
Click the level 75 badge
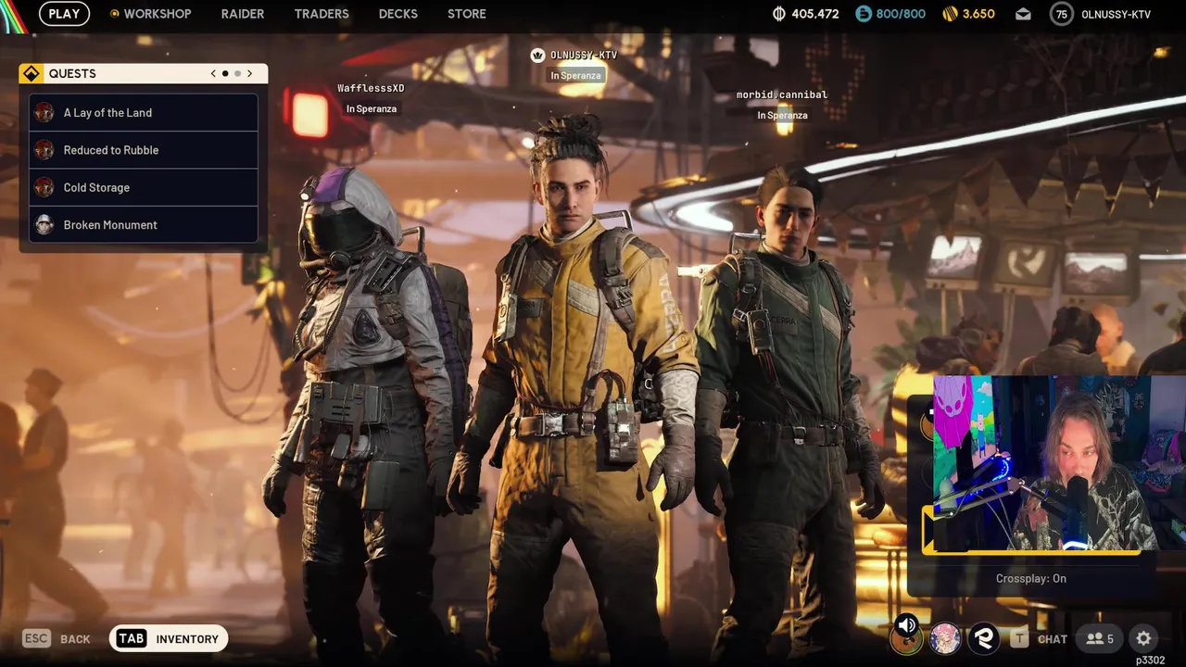[1062, 14]
